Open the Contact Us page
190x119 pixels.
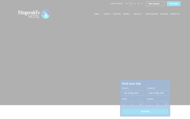175,14
